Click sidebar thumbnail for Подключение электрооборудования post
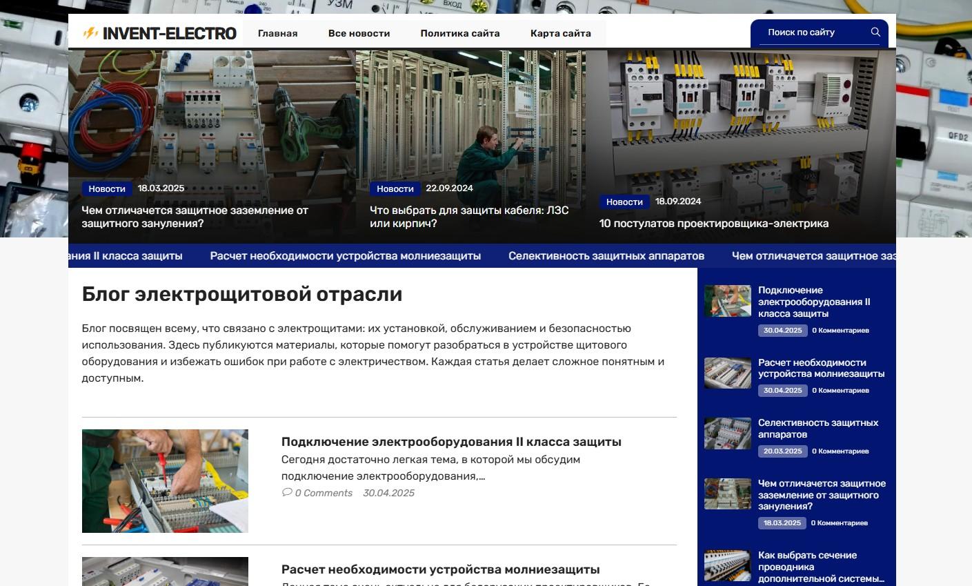 pos(728,301)
